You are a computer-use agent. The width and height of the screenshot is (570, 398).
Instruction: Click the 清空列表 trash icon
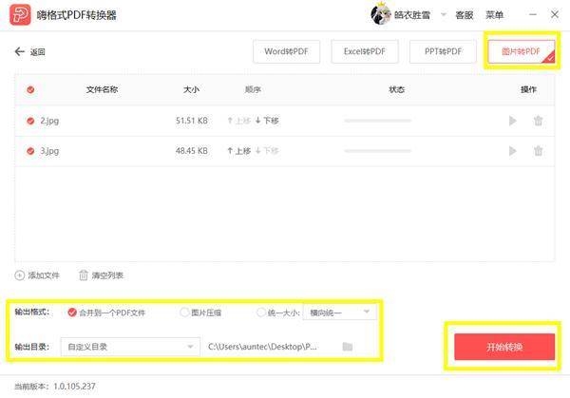click(84, 275)
